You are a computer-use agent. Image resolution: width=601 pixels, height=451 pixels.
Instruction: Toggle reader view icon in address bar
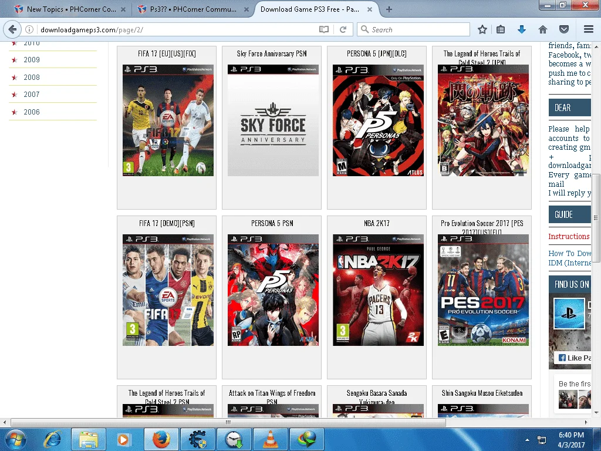(x=324, y=29)
